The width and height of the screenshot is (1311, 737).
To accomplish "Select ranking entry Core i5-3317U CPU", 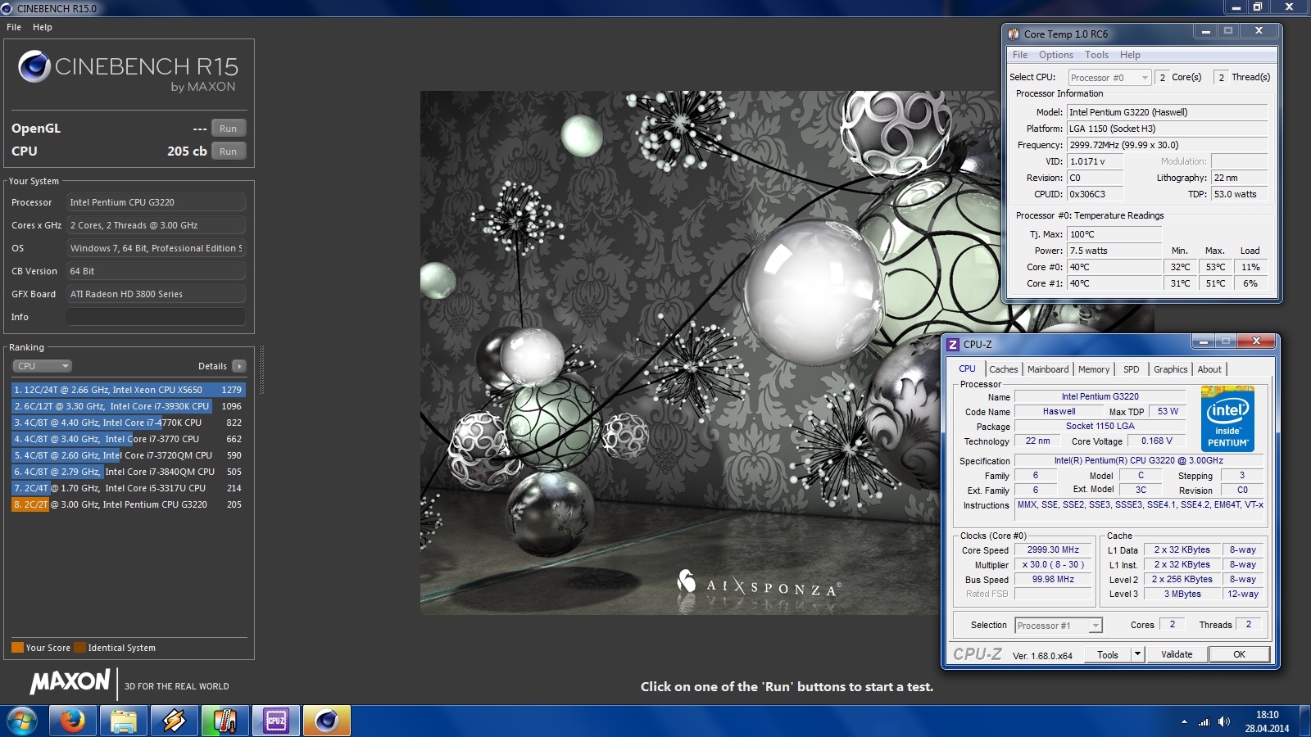I will click(x=128, y=488).
